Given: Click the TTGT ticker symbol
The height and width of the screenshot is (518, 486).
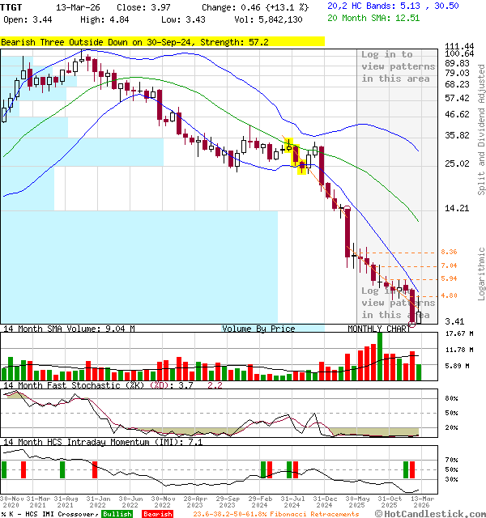Looking at the screenshot, I should [x=12, y=6].
